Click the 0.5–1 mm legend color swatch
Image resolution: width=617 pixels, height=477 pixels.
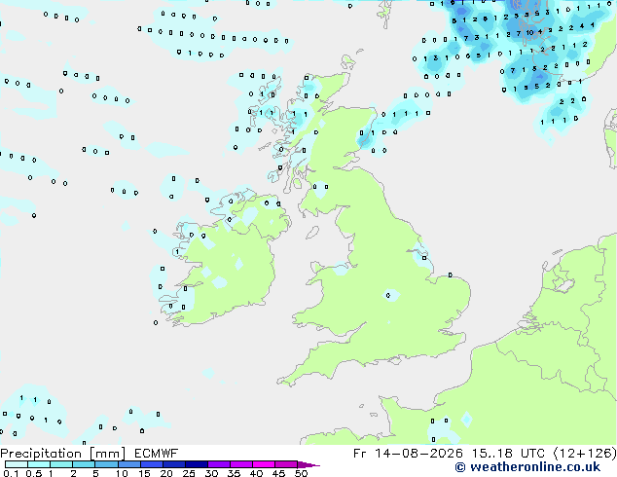39,464
